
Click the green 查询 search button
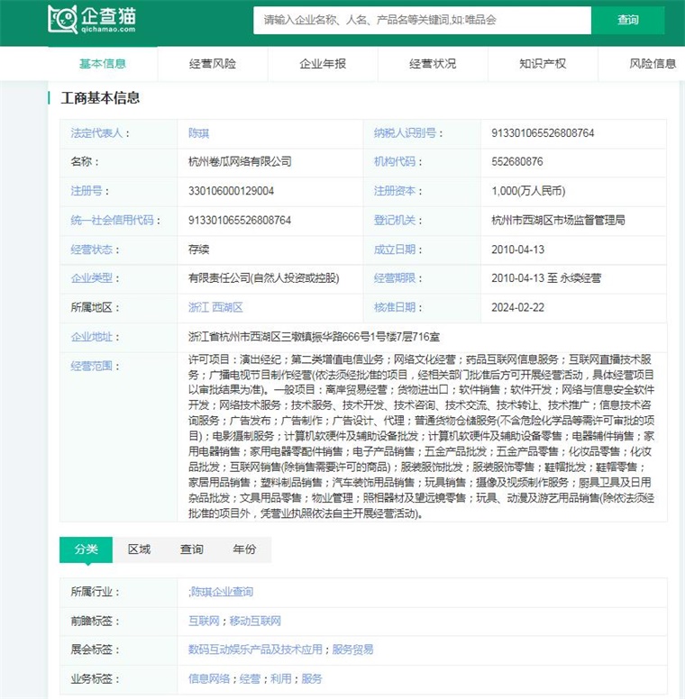point(628,20)
